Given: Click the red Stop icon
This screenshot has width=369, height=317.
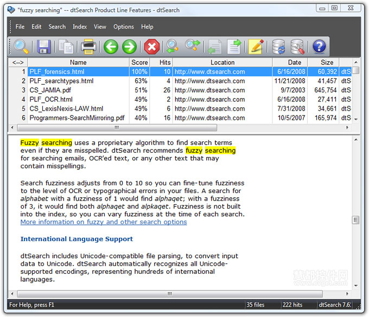Looking at the screenshot, I should 152,47.
